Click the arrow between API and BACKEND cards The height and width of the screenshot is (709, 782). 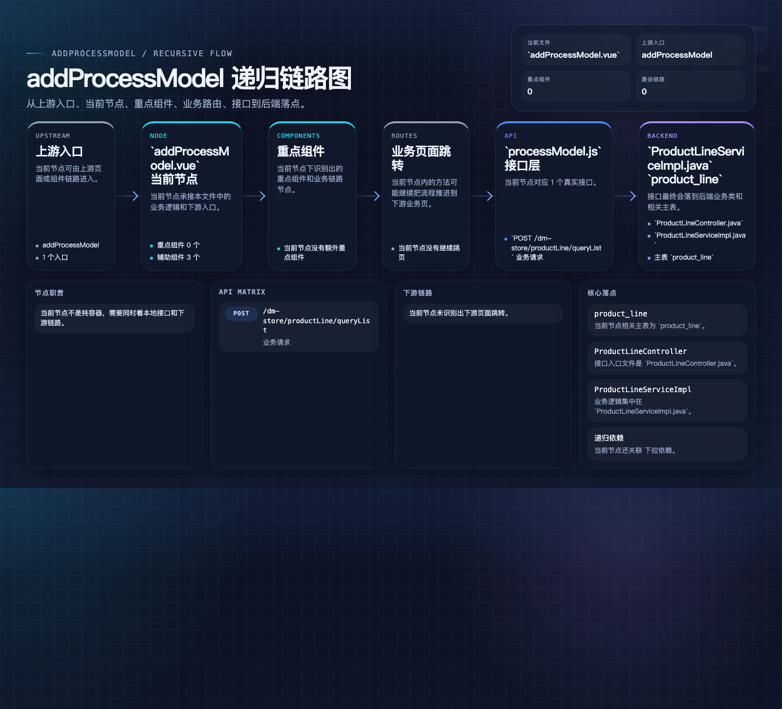(626, 196)
